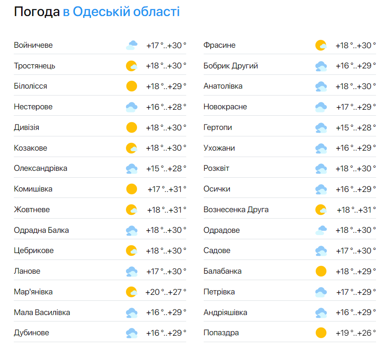The height and width of the screenshot is (344, 388).
Task: Click the temperature range beside Петрівка
Action: [x=355, y=291]
